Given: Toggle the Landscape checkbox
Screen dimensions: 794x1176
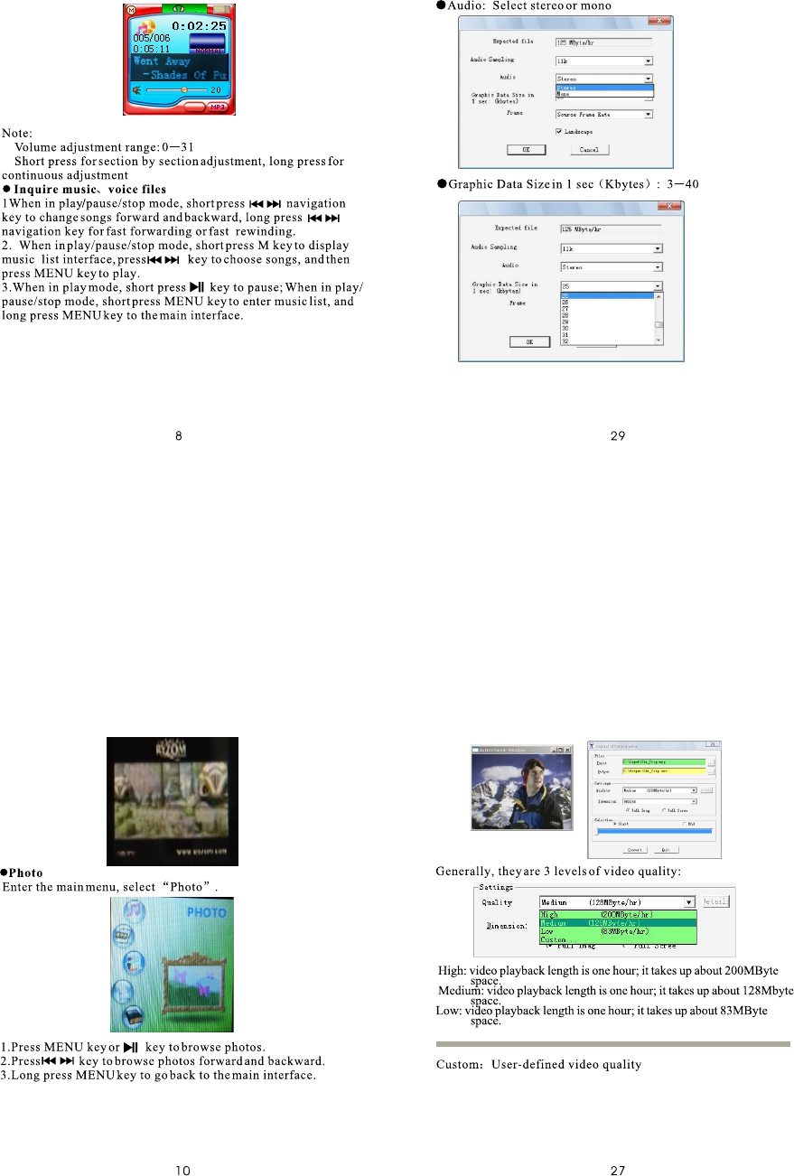Looking at the screenshot, I should [x=559, y=131].
